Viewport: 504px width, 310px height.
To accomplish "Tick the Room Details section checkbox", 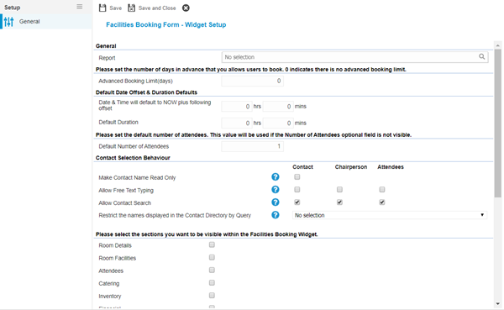I will click(212, 245).
